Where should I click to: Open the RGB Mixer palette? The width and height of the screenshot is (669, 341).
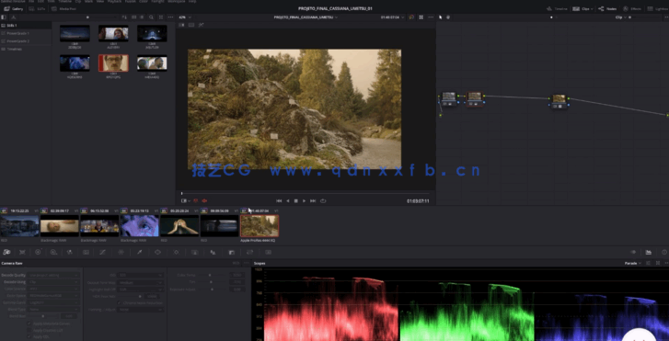(x=70, y=252)
